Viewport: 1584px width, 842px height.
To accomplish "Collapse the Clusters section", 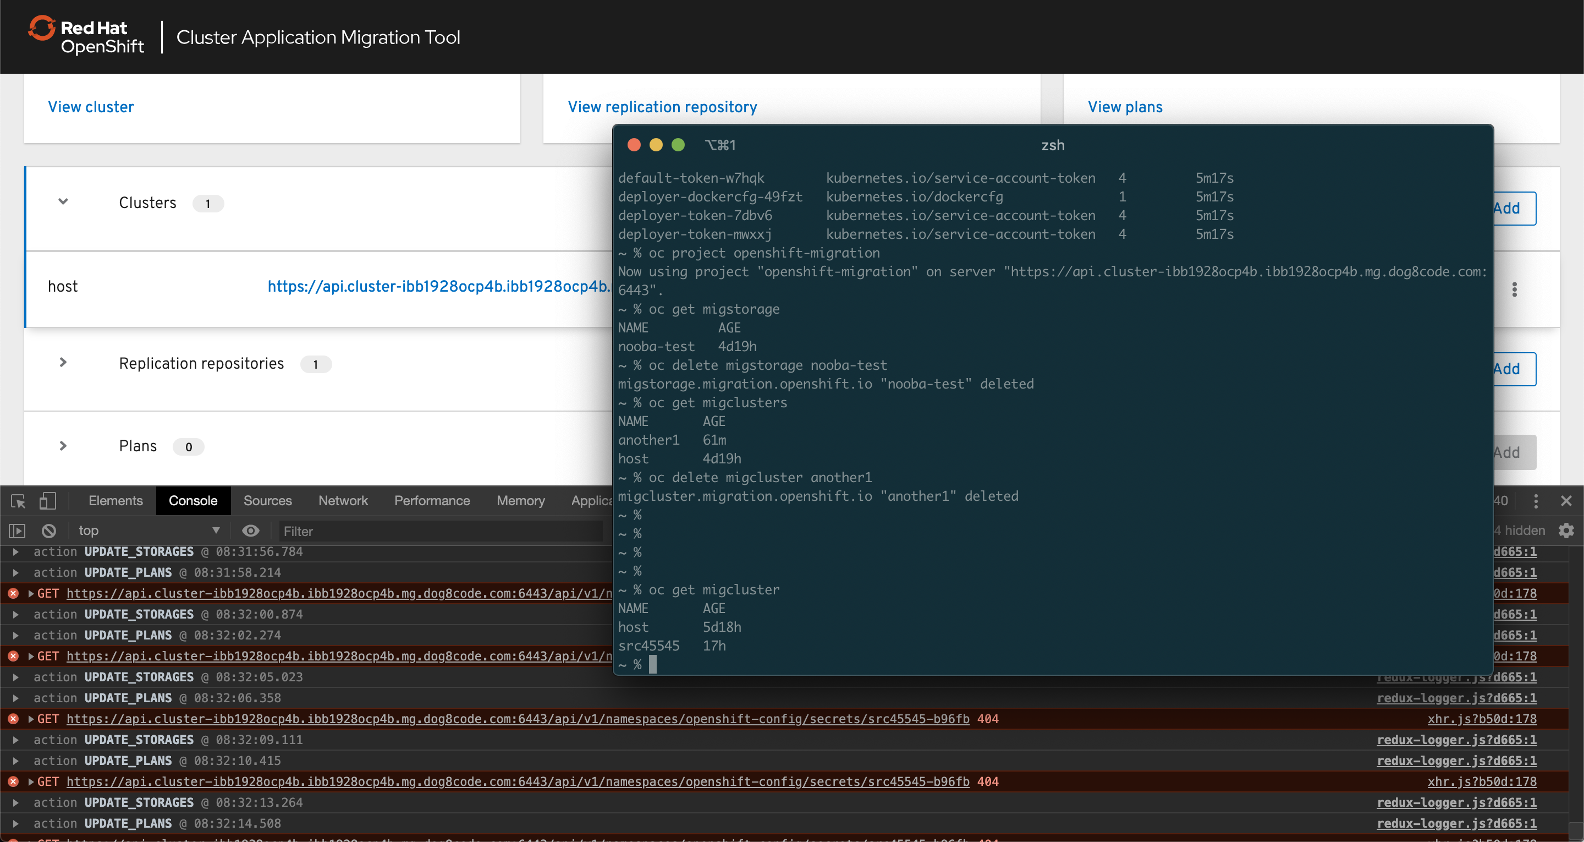I will click(62, 202).
